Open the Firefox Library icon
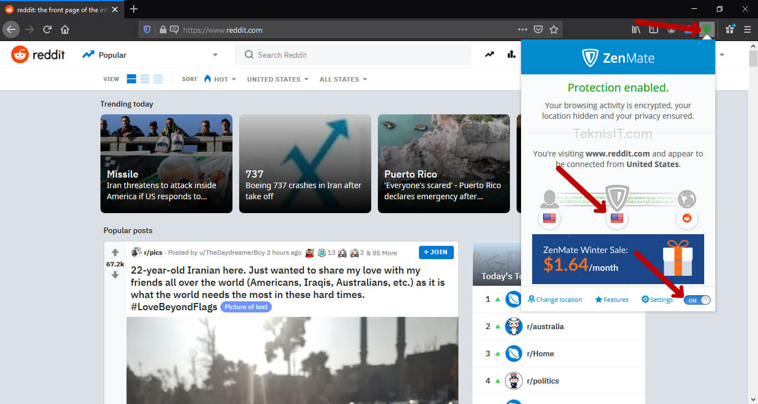This screenshot has width=758, height=404. click(636, 29)
